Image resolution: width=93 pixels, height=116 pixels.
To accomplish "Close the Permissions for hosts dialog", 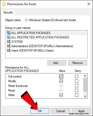I will tap(89, 4).
